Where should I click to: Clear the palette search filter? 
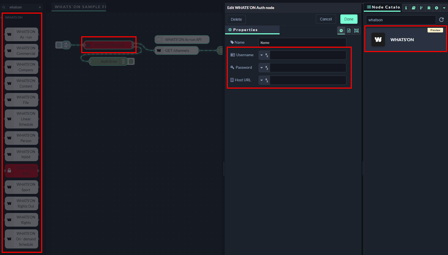(40, 7)
